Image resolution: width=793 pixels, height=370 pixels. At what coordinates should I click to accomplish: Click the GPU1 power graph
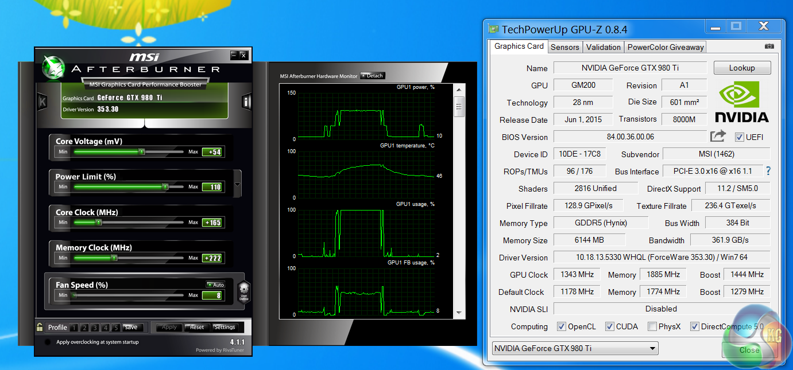[366, 115]
